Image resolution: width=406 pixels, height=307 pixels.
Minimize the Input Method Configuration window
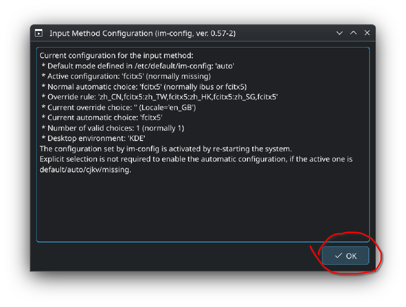click(340, 33)
